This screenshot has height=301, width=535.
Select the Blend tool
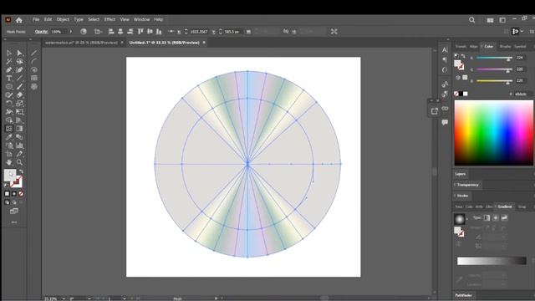click(x=19, y=137)
